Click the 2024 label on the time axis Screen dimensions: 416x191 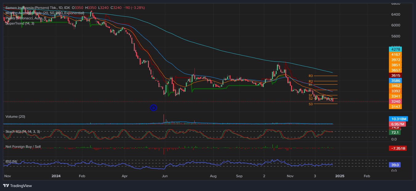pos(56,176)
